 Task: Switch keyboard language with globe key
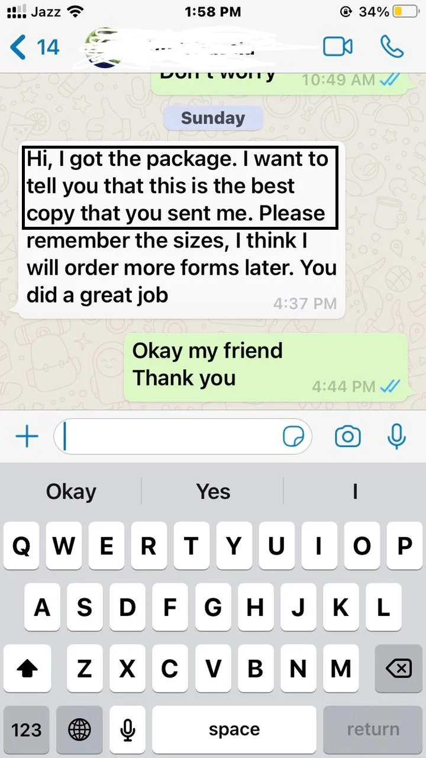[80, 730]
